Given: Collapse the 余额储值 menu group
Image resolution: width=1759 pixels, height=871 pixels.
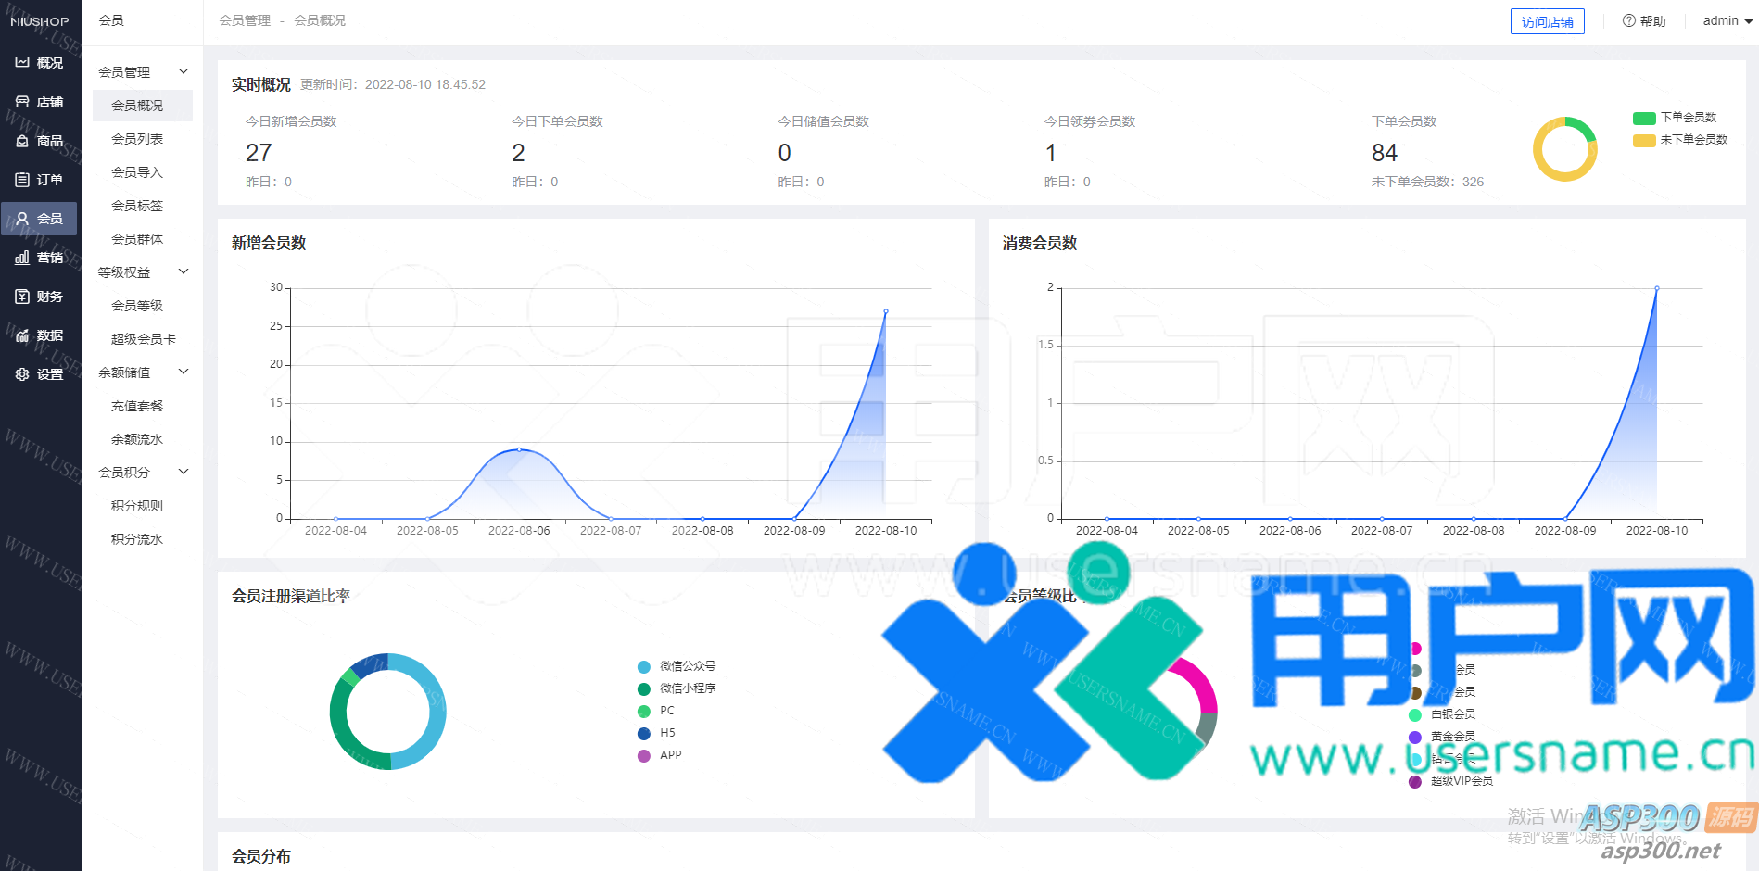Looking at the screenshot, I should 183,372.
